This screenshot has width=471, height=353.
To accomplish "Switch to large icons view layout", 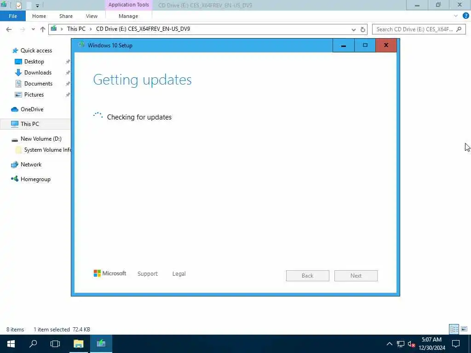I will [464, 329].
